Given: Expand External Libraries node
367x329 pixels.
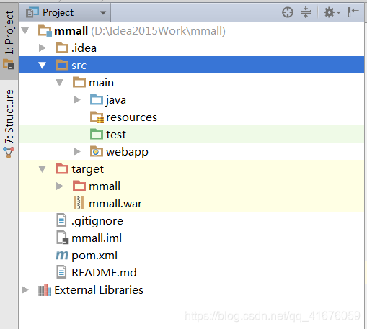Looking at the screenshot, I should (25, 290).
